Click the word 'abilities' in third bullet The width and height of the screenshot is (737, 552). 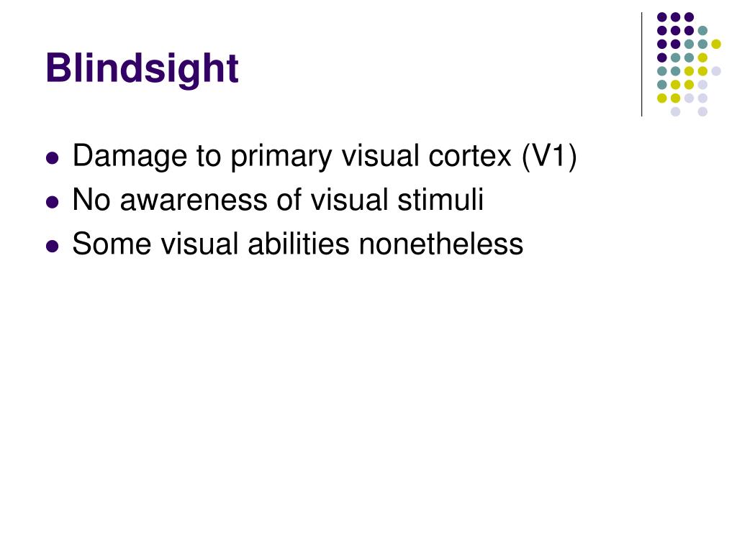pos(299,244)
